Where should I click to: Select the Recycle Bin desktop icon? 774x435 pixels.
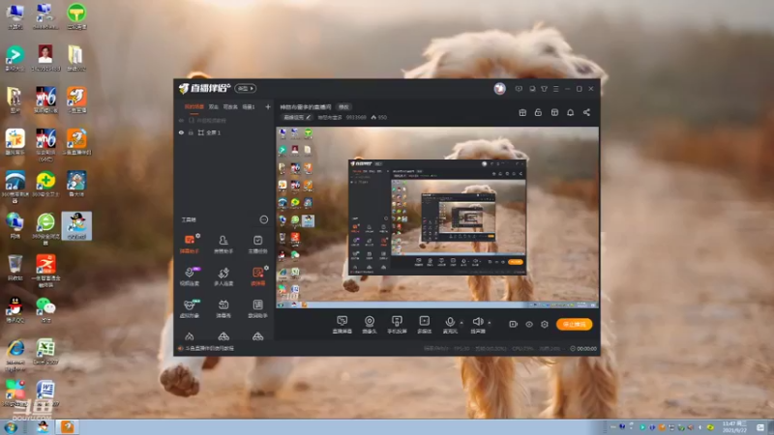coord(15,268)
